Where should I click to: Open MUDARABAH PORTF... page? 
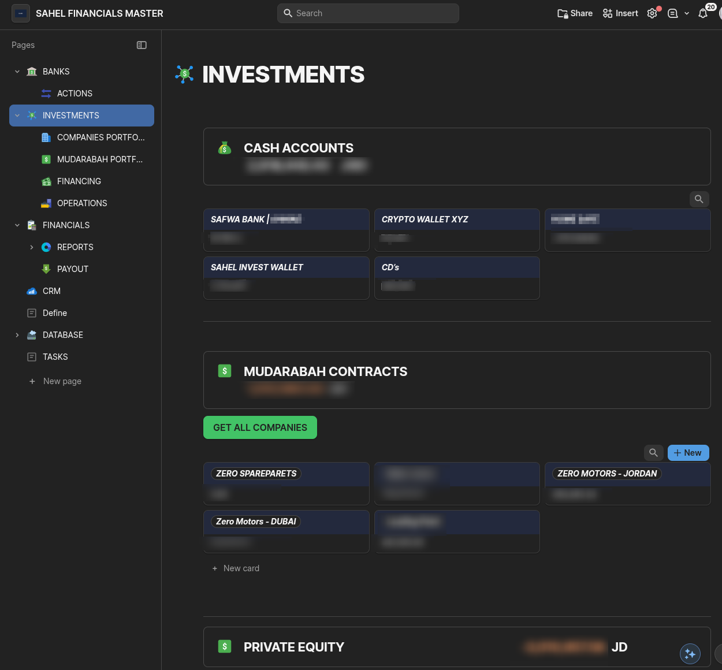100,159
